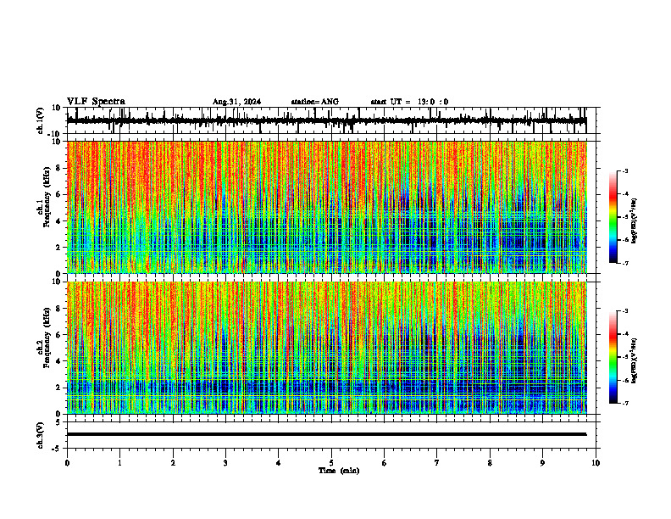
Task: Click the "station=ANG" header label
Action: [x=314, y=102]
